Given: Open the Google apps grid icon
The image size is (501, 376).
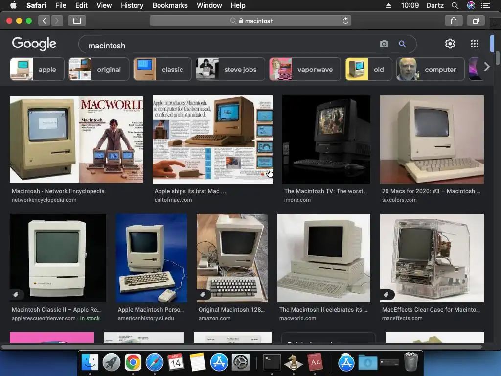Looking at the screenshot, I should point(475,44).
